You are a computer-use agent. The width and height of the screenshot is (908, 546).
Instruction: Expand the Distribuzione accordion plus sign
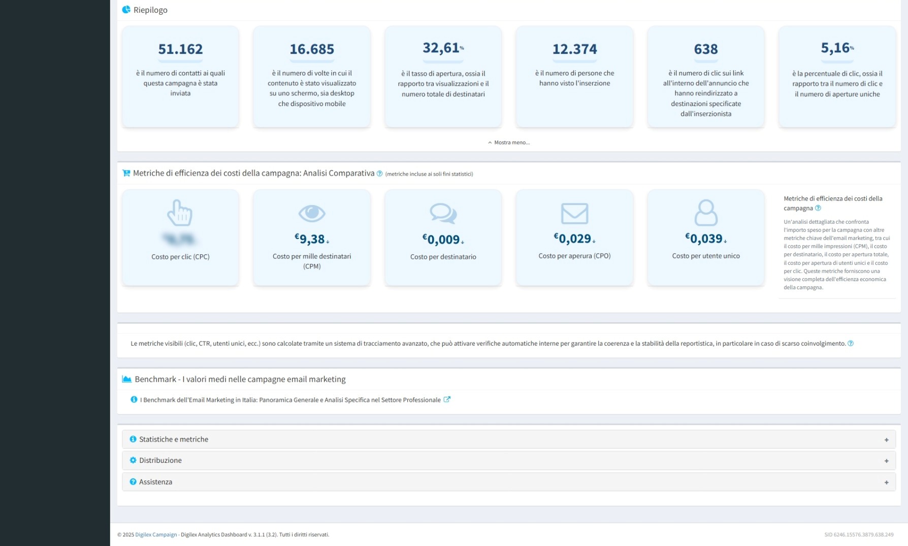click(x=886, y=461)
